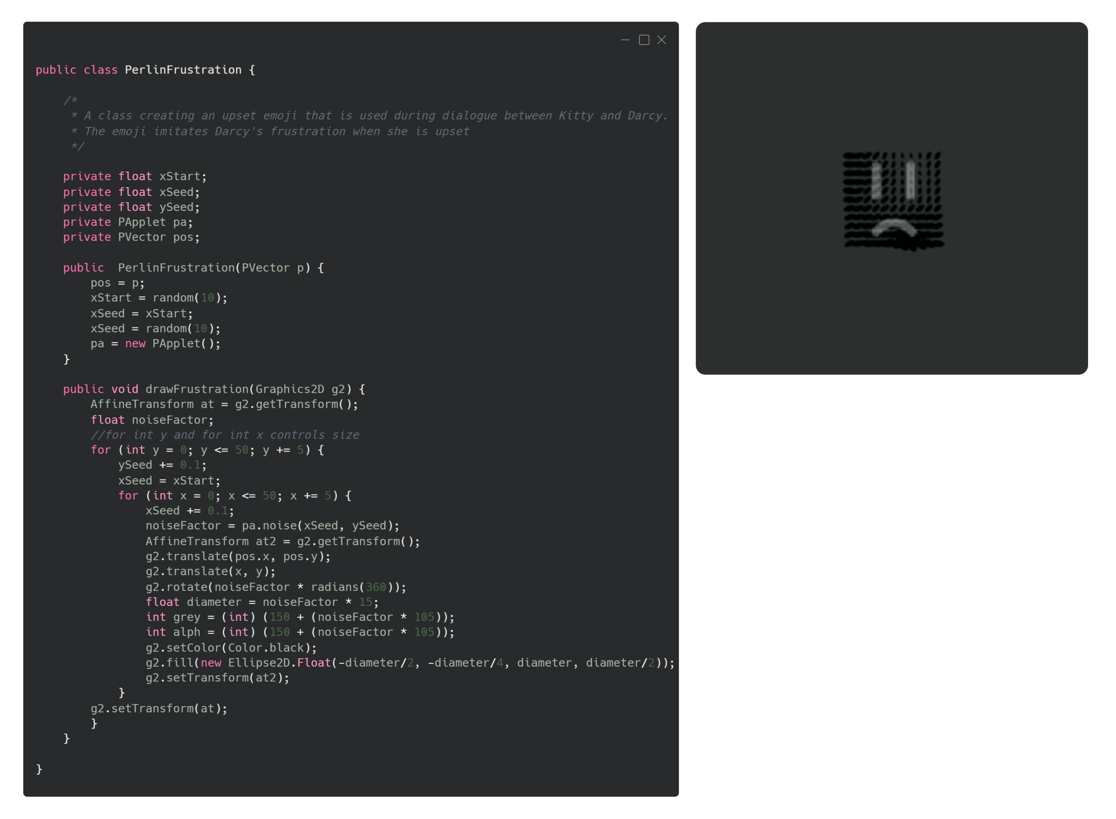Click the line 'g2.translate(x, y);'
Screen dimensions: 1116x819
(x=210, y=571)
